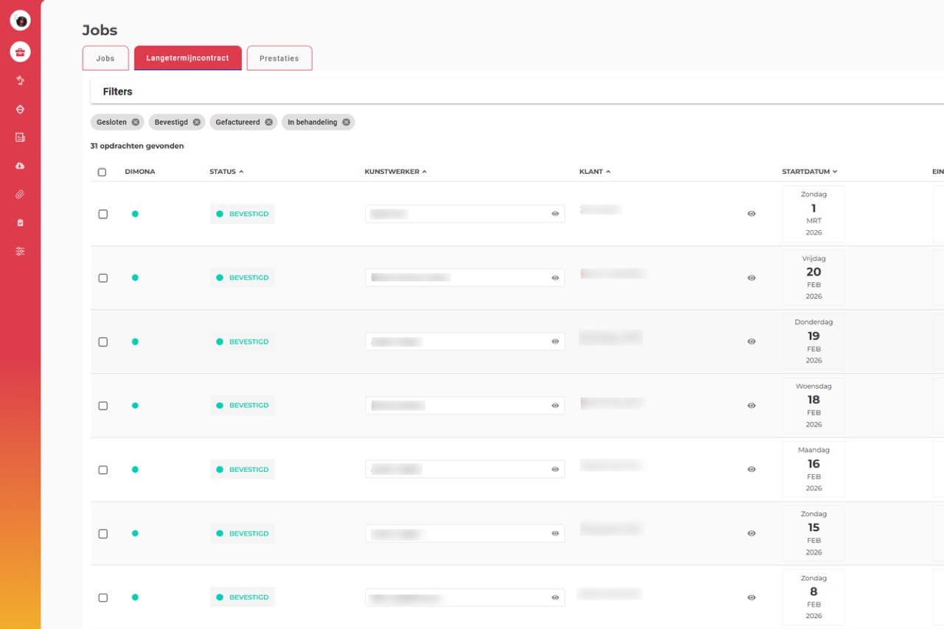
Task: Select the briefcase Jobs icon in the sidebar
Action: pyautogui.click(x=20, y=52)
